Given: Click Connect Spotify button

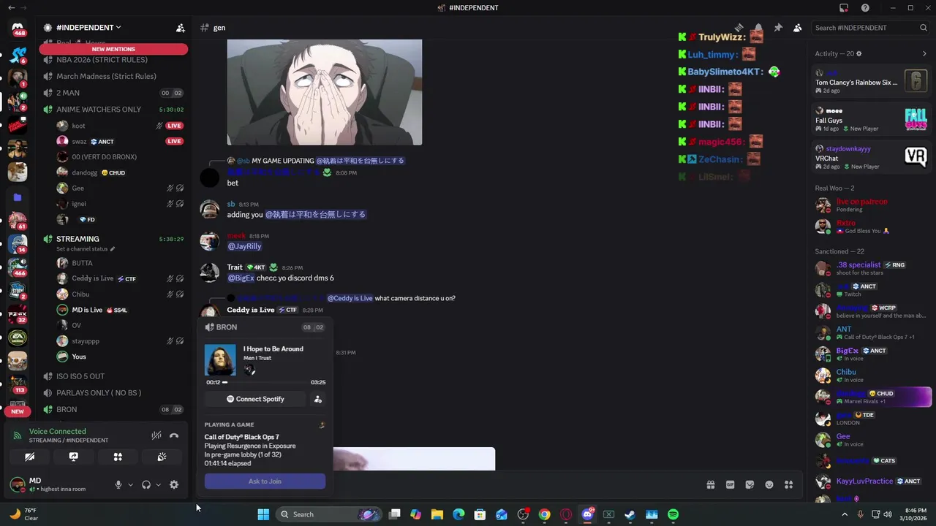Looking at the screenshot, I should pos(255,399).
